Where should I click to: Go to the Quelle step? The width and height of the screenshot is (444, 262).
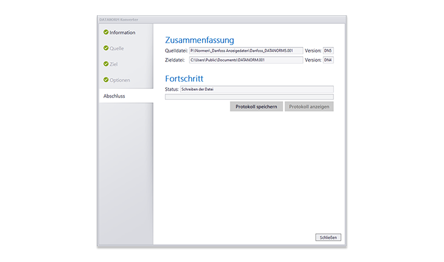117,48
